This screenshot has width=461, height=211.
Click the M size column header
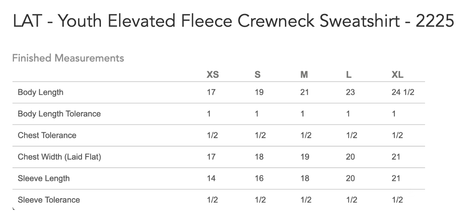point(304,75)
